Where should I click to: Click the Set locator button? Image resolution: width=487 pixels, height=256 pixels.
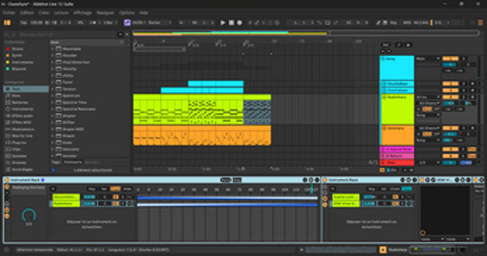tap(385, 45)
